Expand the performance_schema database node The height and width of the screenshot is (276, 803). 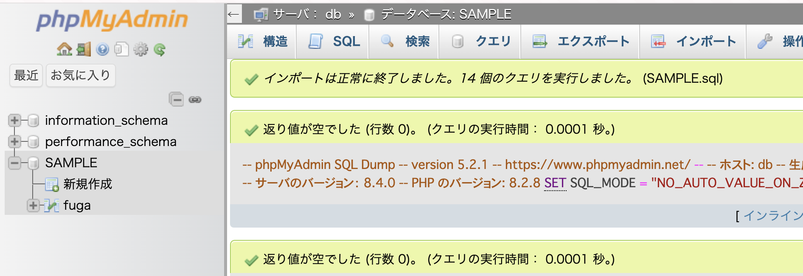click(14, 142)
